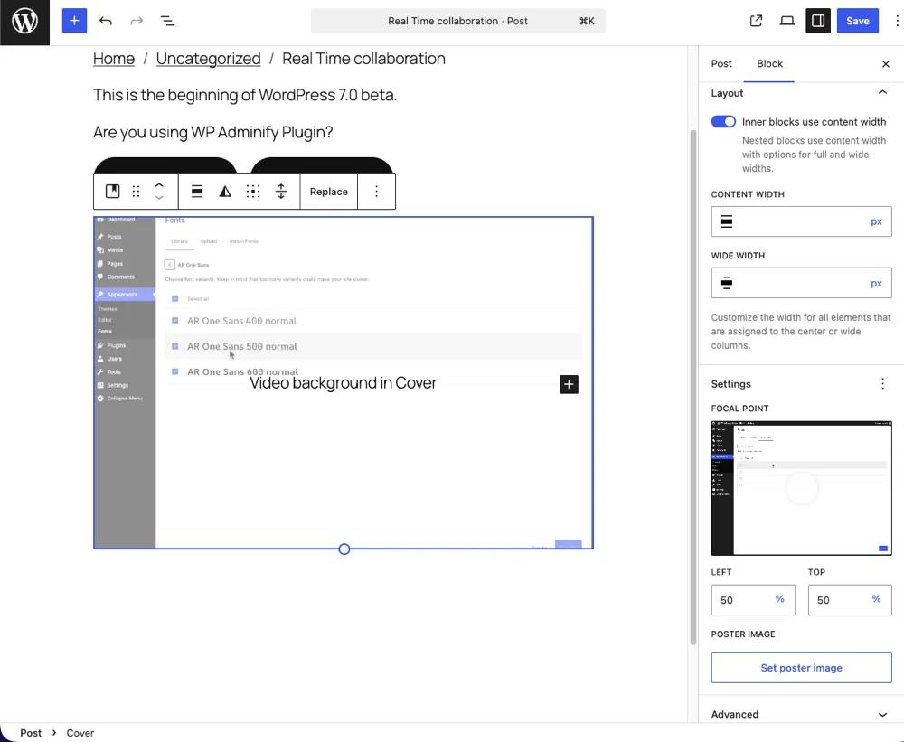Select the Cover block type icon
904x742 pixels.
pyautogui.click(x=112, y=191)
